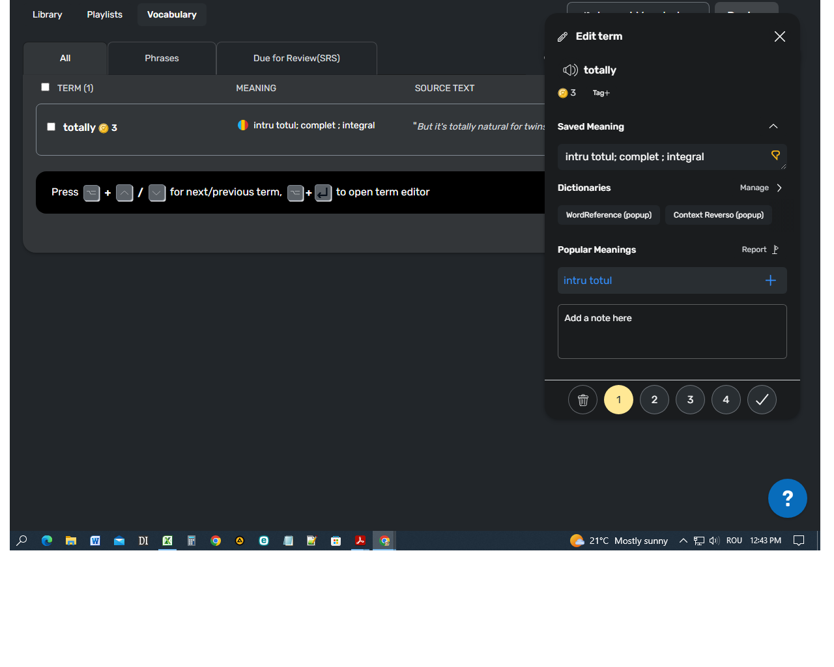Image resolution: width=834 pixels, height=667 pixels.
Task: Open Windows search from taskbar
Action: [x=22, y=541]
